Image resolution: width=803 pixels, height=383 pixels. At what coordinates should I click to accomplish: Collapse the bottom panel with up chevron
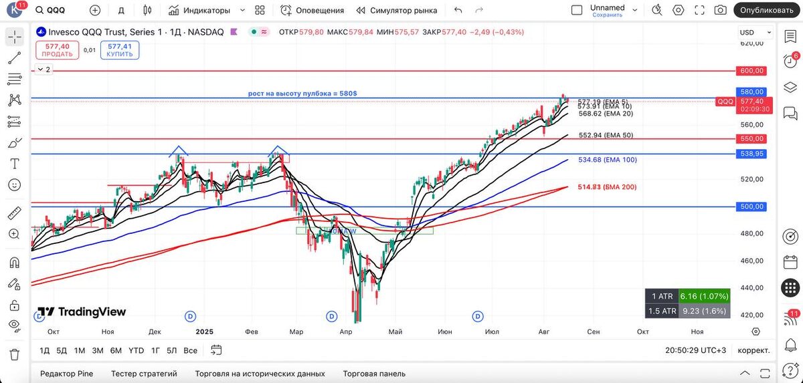tap(745, 374)
